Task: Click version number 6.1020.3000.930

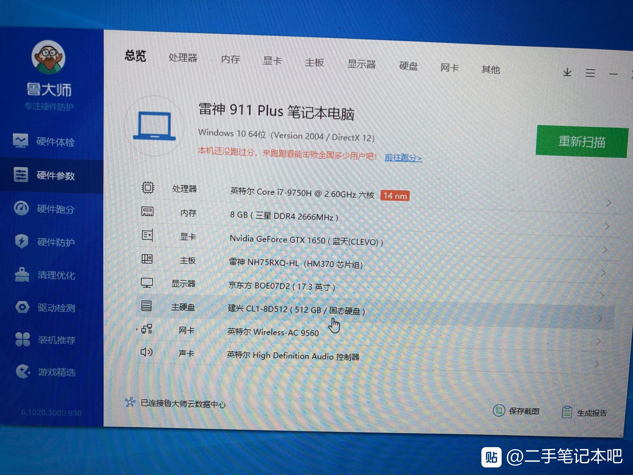Action: (51, 413)
